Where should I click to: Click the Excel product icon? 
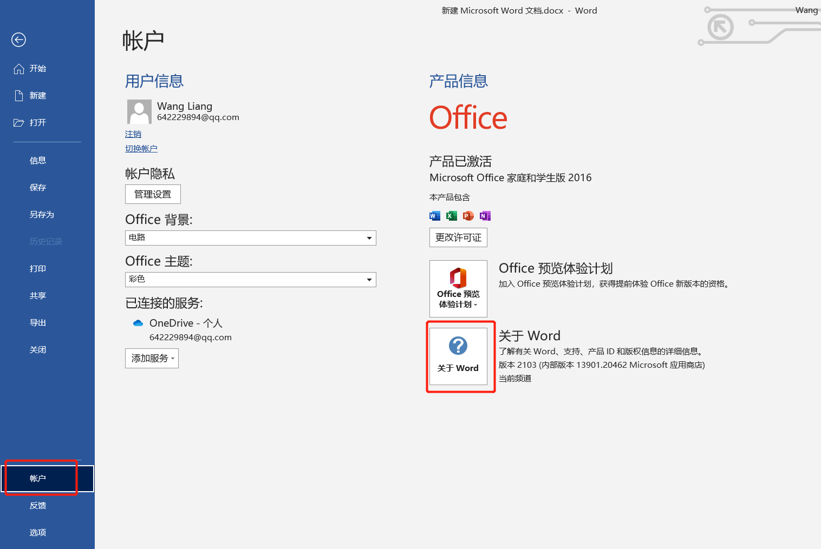452,216
